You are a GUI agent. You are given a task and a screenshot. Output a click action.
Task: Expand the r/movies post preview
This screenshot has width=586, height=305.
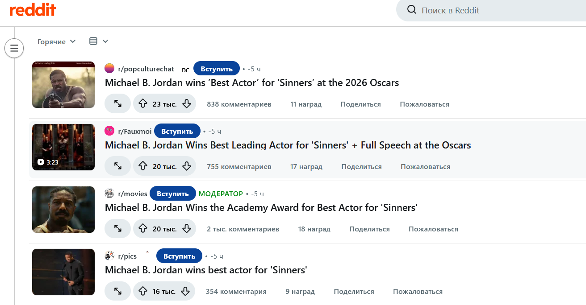coord(118,229)
